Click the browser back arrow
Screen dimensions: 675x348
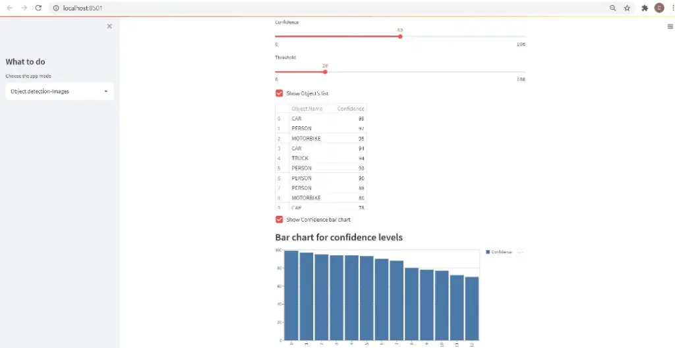pos(9,8)
